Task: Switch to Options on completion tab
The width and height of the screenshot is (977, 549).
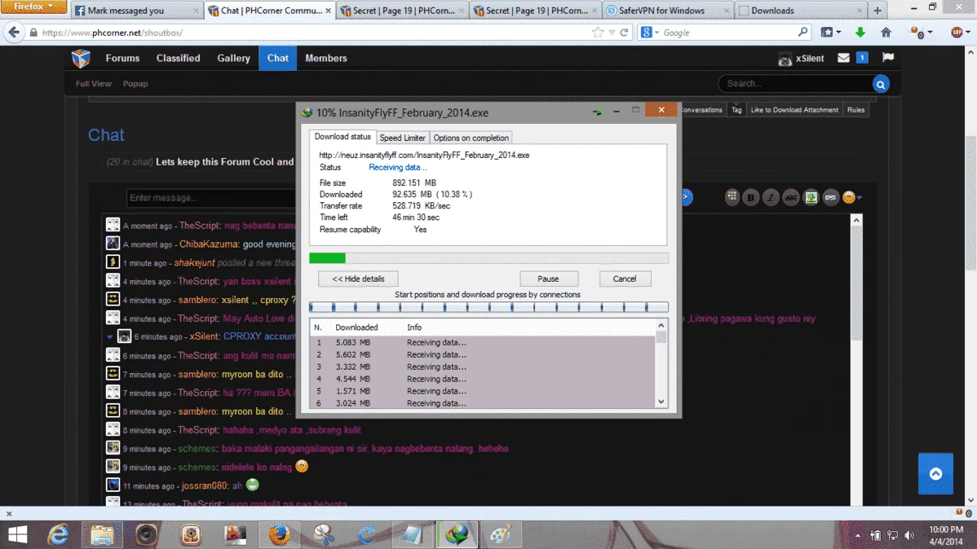Action: [471, 138]
